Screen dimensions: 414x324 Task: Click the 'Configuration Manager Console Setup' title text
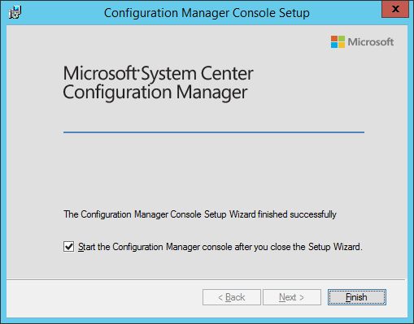tap(207, 13)
